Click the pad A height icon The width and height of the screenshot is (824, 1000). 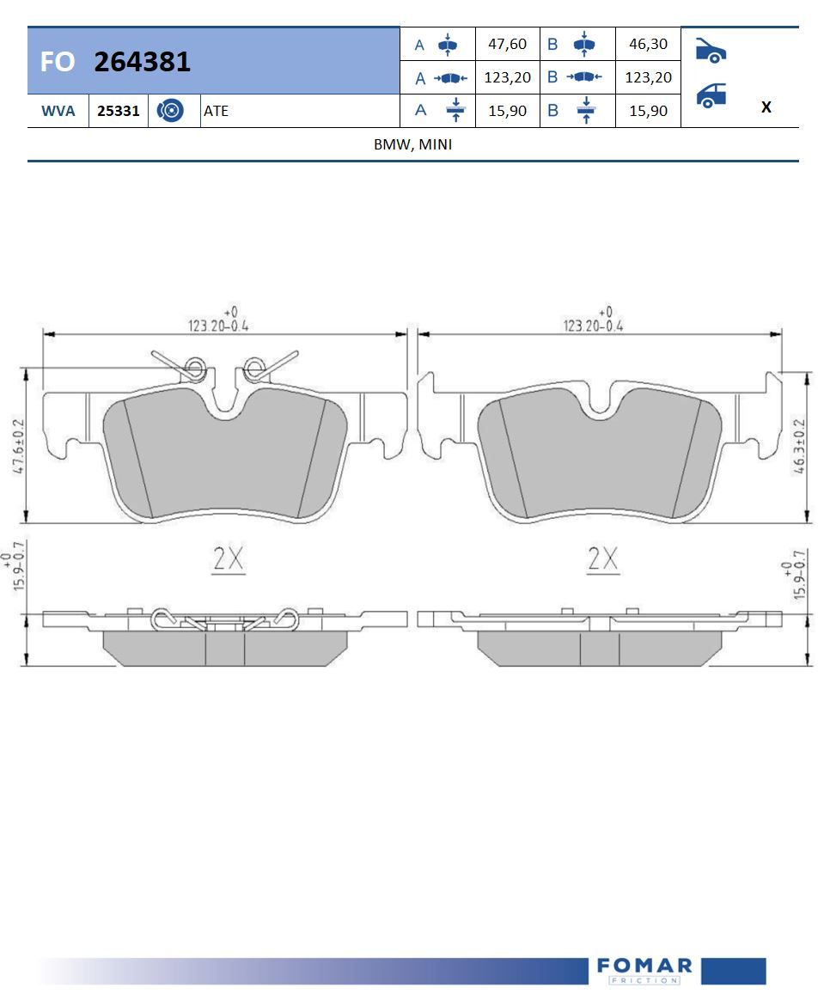[448, 45]
